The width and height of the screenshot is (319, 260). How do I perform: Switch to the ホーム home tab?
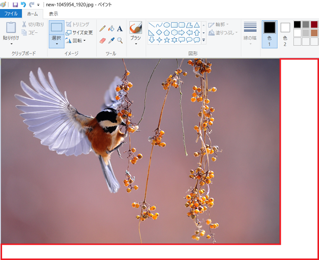click(x=32, y=14)
